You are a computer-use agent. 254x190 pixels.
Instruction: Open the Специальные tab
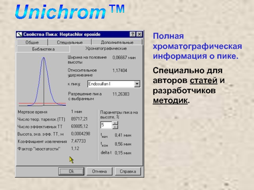[x=70, y=42]
